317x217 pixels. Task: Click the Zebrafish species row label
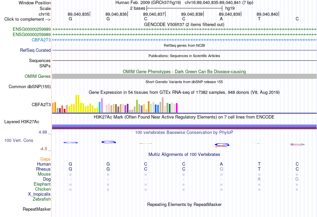pos(42,199)
